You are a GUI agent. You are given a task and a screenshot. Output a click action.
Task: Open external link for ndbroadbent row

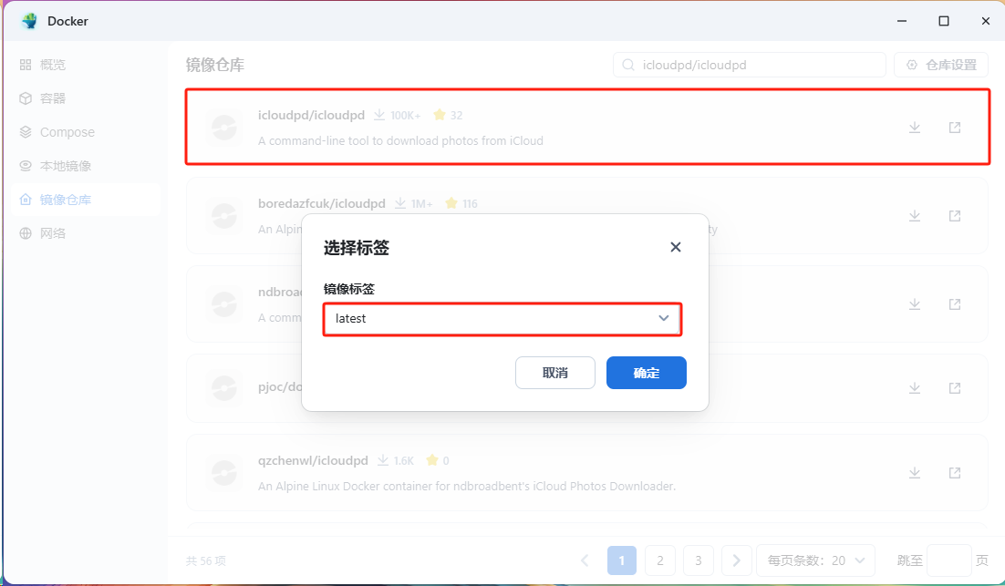954,304
